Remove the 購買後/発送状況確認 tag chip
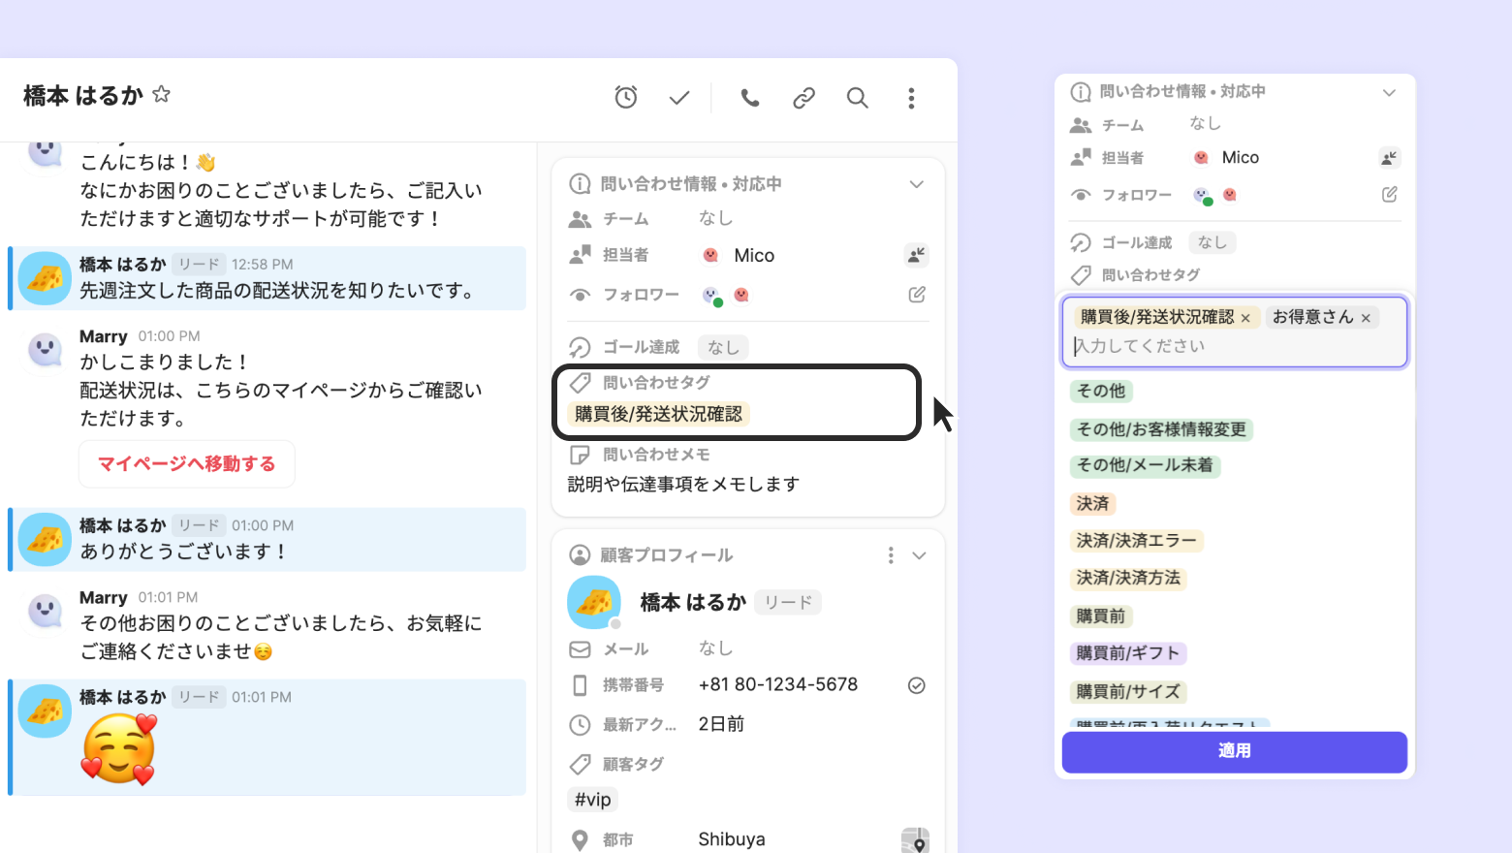The image size is (1512, 853). 1245,318
